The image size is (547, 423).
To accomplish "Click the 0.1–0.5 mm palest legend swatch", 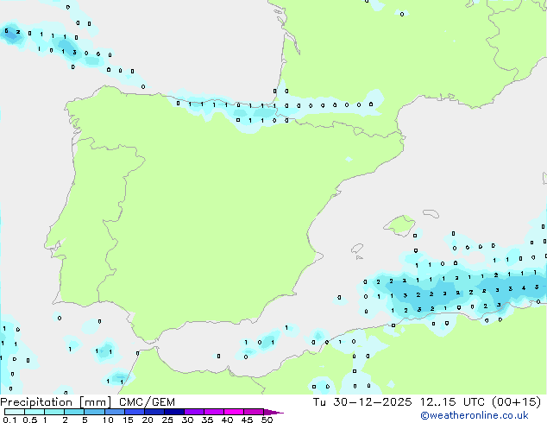I will coord(15,412).
